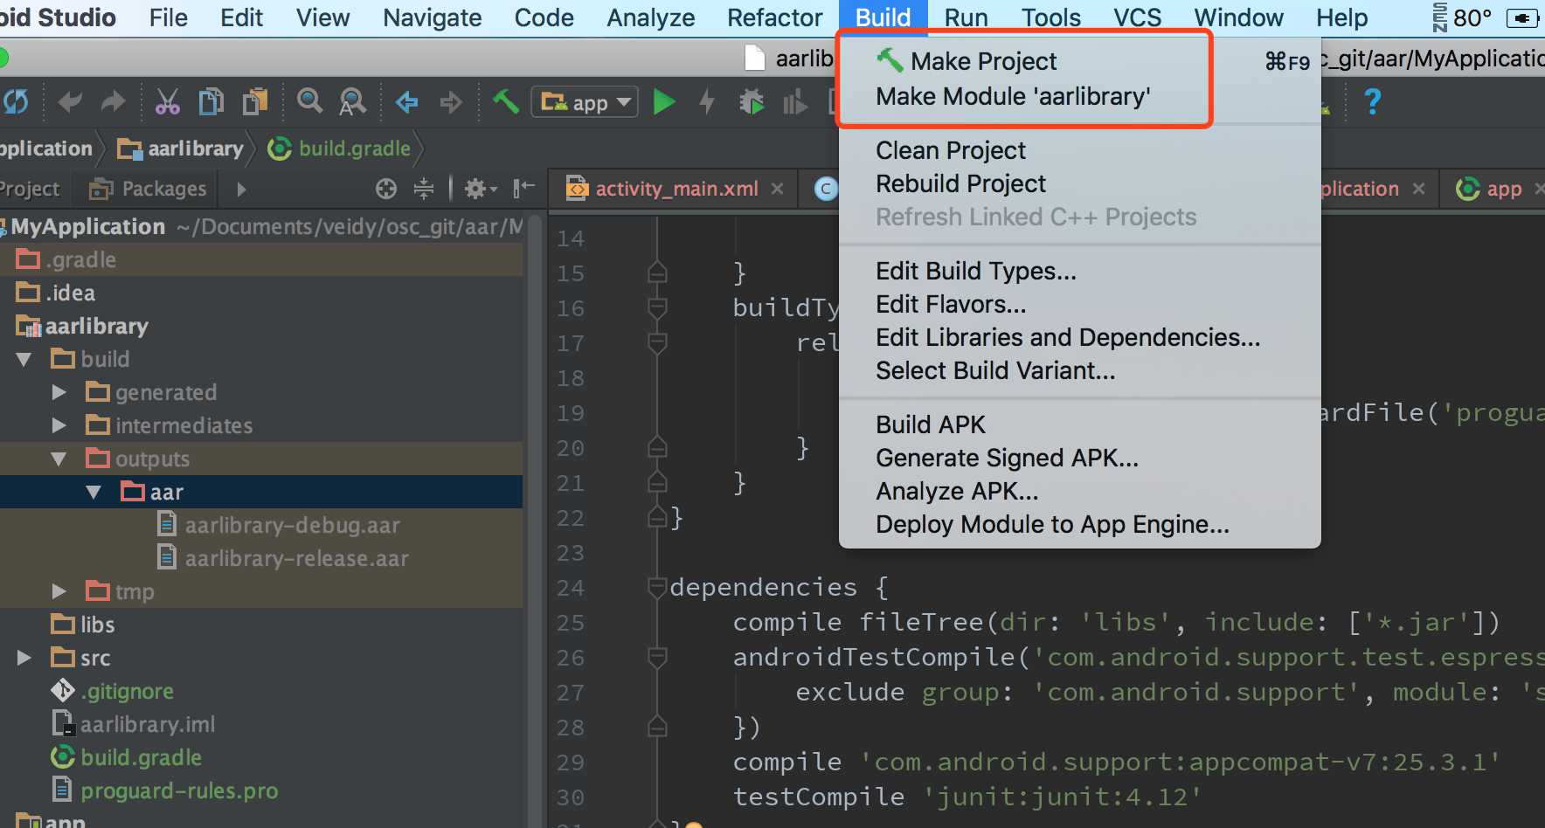The width and height of the screenshot is (1545, 828).
Task: Click the blue Back navigation arrow
Action: coord(407,102)
